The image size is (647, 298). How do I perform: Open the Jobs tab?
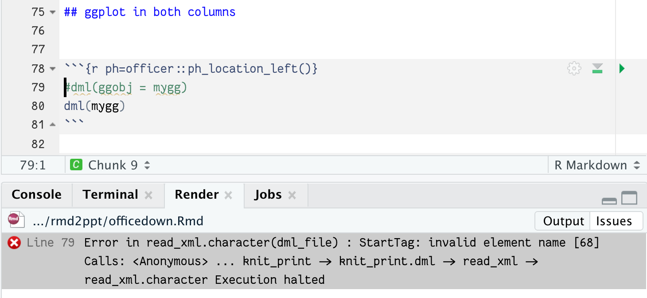268,195
